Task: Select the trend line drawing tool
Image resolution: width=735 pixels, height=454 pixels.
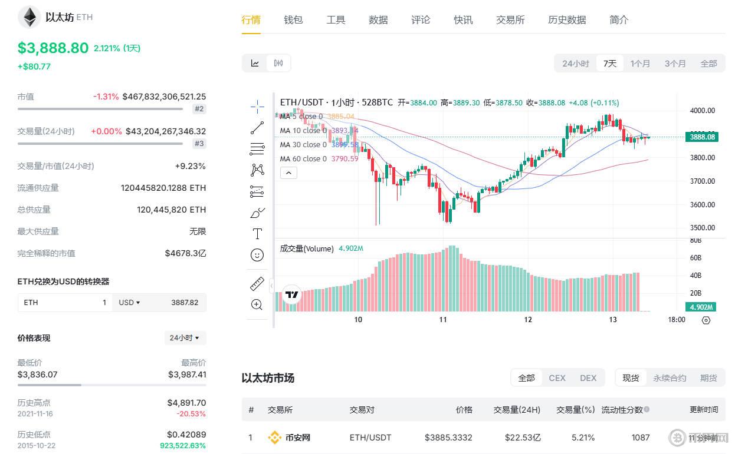Action: click(257, 127)
